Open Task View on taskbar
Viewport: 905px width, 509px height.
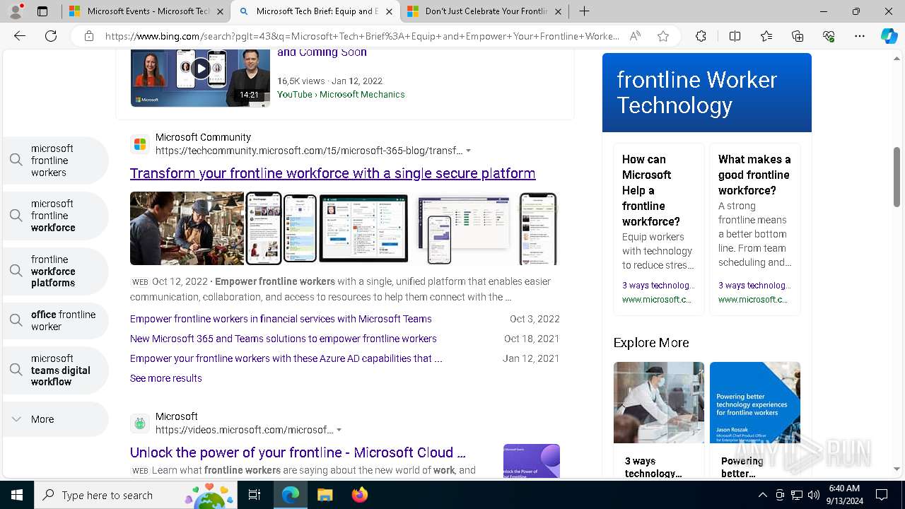click(x=255, y=495)
